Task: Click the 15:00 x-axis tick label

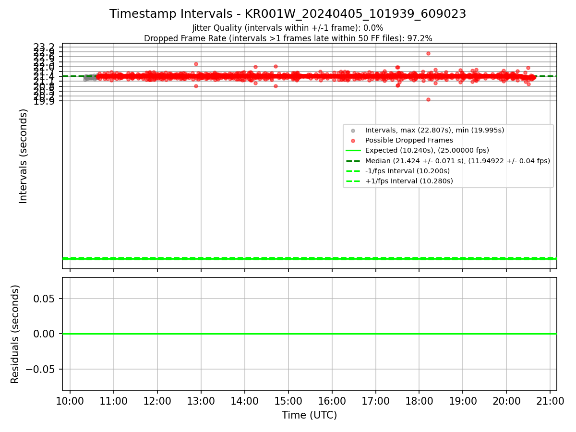Action: 288,401
